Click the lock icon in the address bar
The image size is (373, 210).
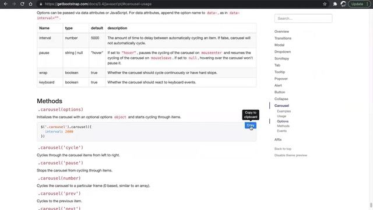pyautogui.click(x=41, y=4)
